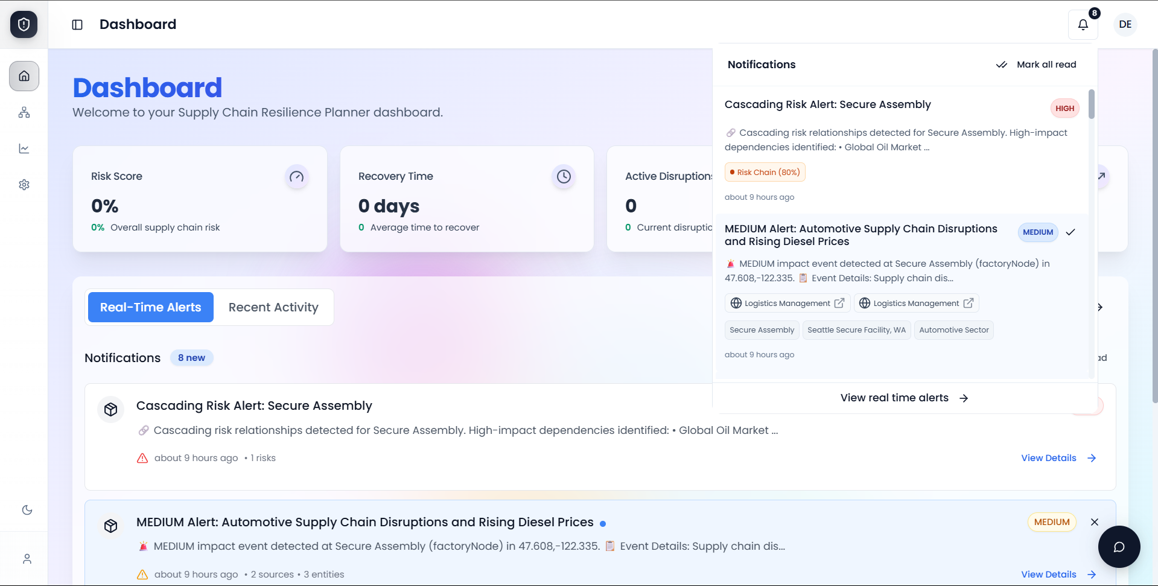The image size is (1158, 586).
Task: Open the settings gear sidebar icon
Action: tap(24, 185)
